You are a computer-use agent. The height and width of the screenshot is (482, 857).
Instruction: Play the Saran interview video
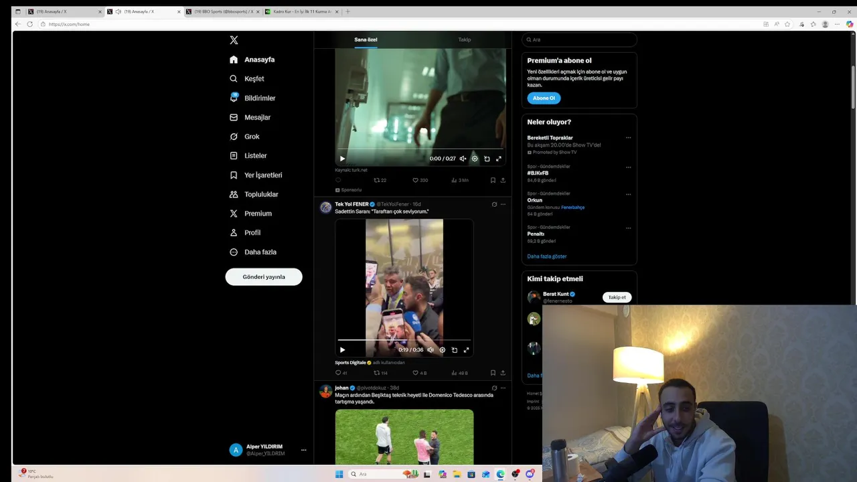click(342, 349)
